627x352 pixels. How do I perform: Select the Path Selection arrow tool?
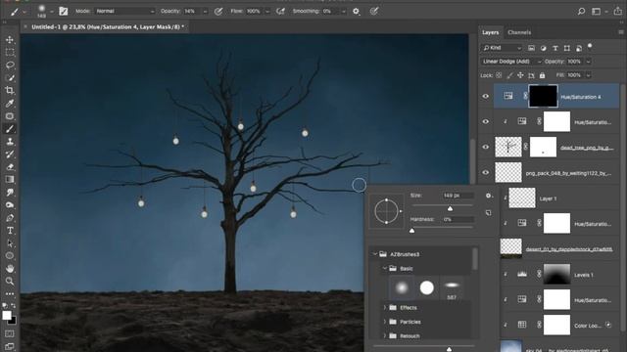pos(10,243)
